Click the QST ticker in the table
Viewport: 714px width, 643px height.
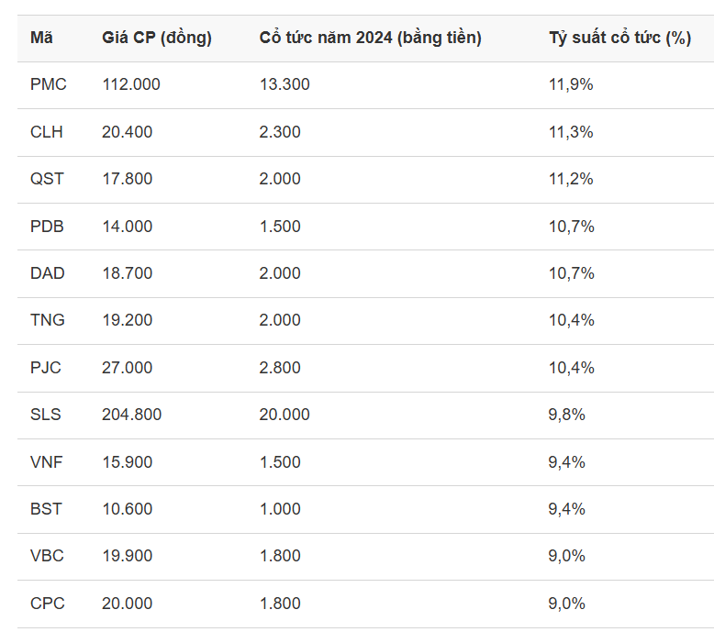point(47,179)
